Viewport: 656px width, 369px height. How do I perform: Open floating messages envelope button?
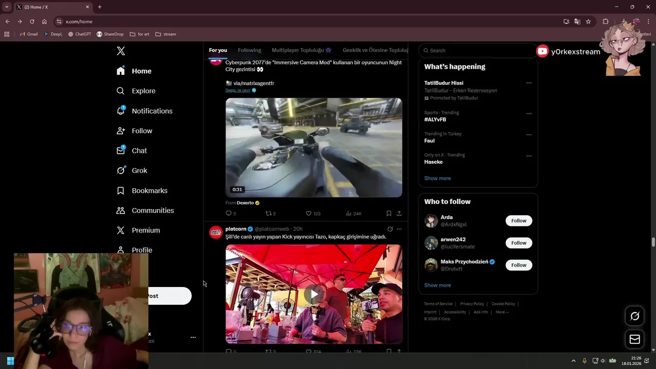634,339
